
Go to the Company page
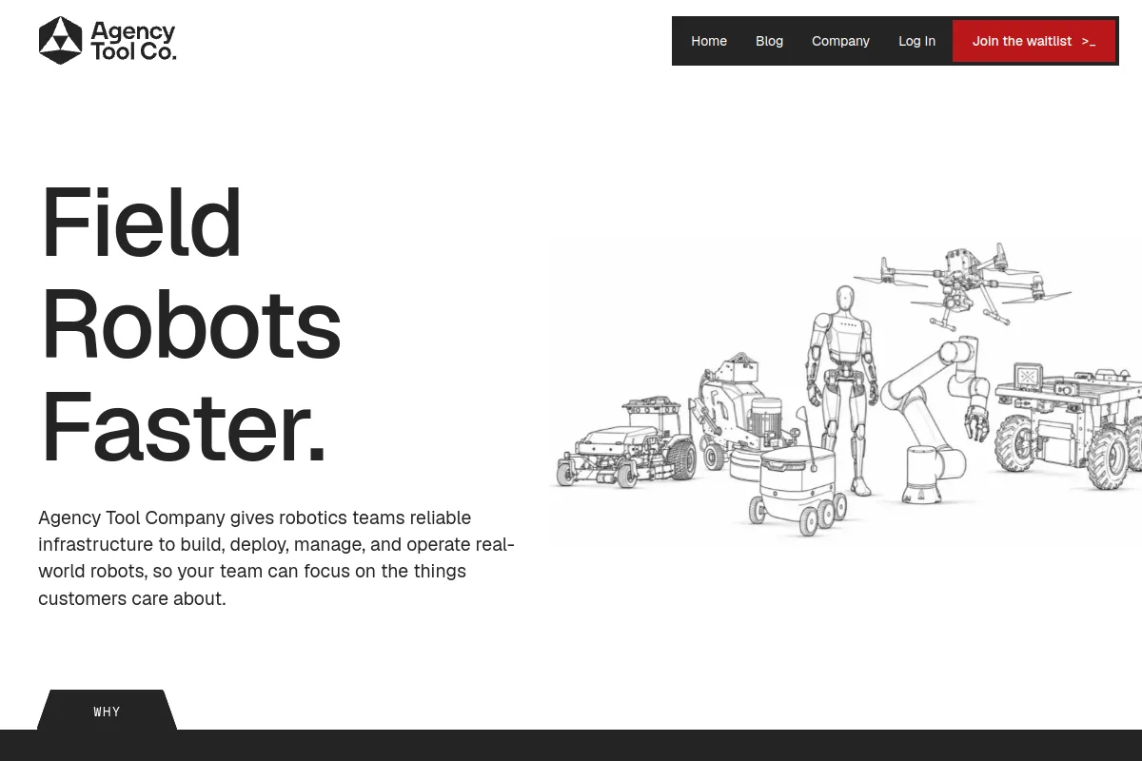[840, 41]
